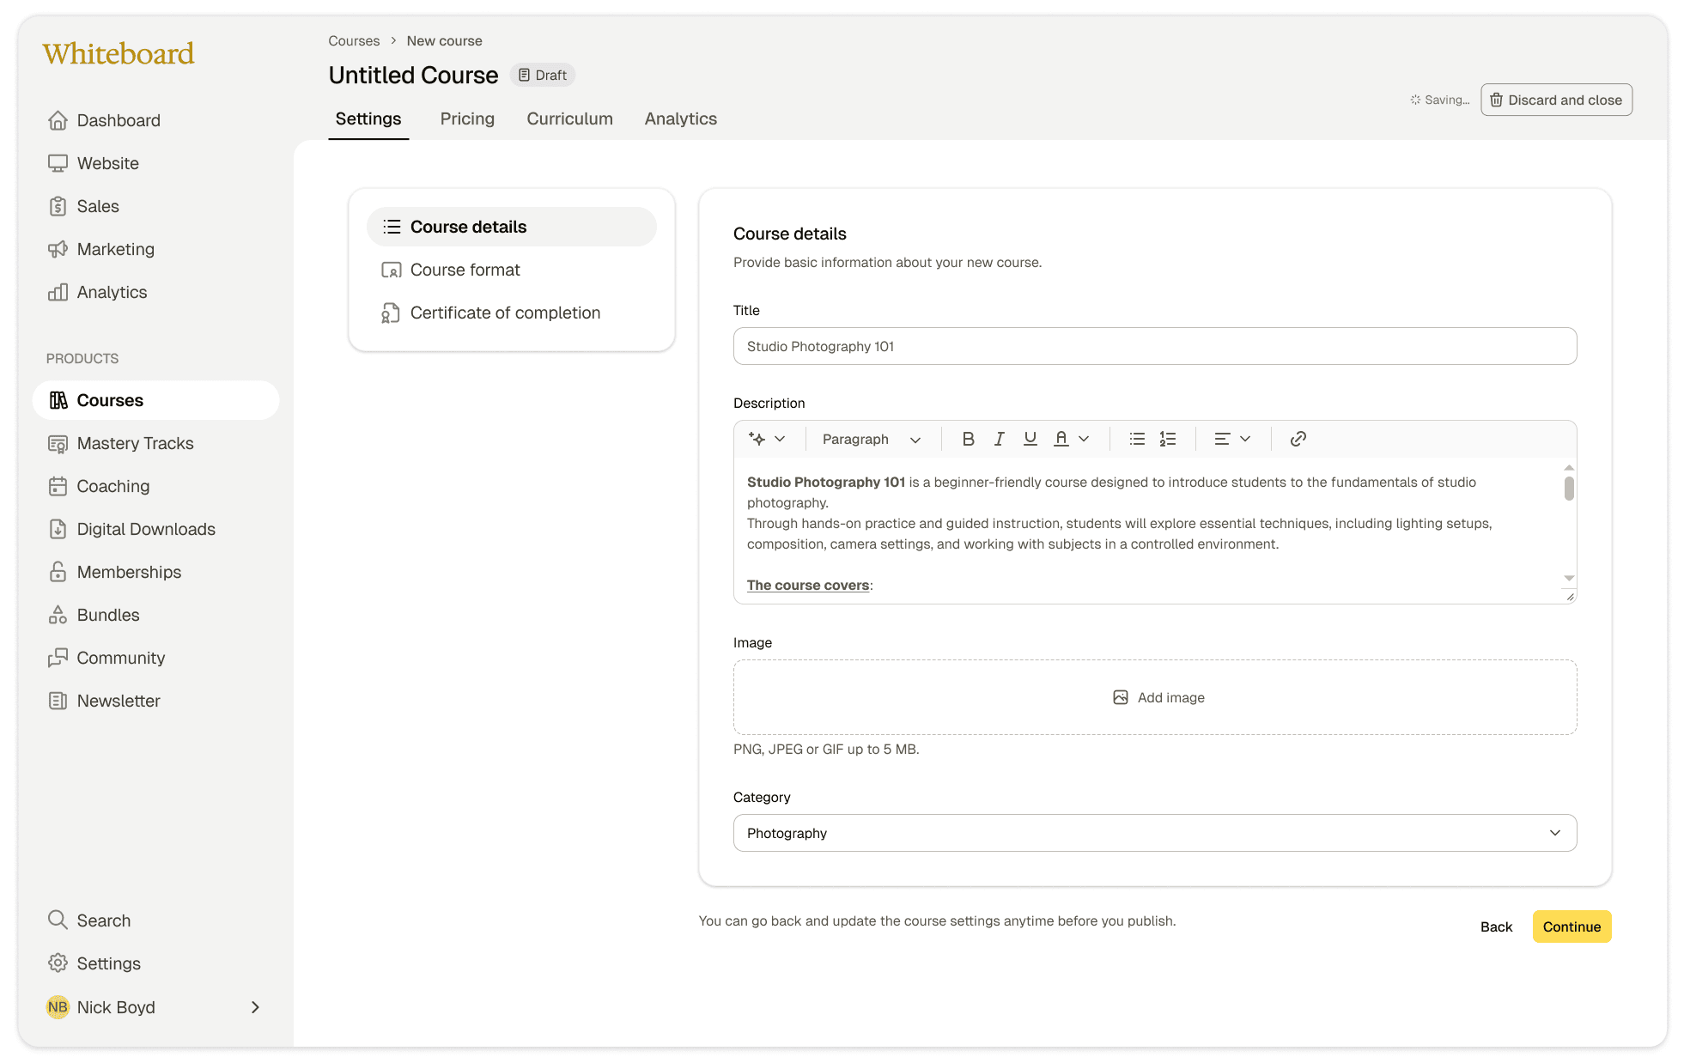
Task: Open the Category Photography dropdown
Action: coord(1154,833)
